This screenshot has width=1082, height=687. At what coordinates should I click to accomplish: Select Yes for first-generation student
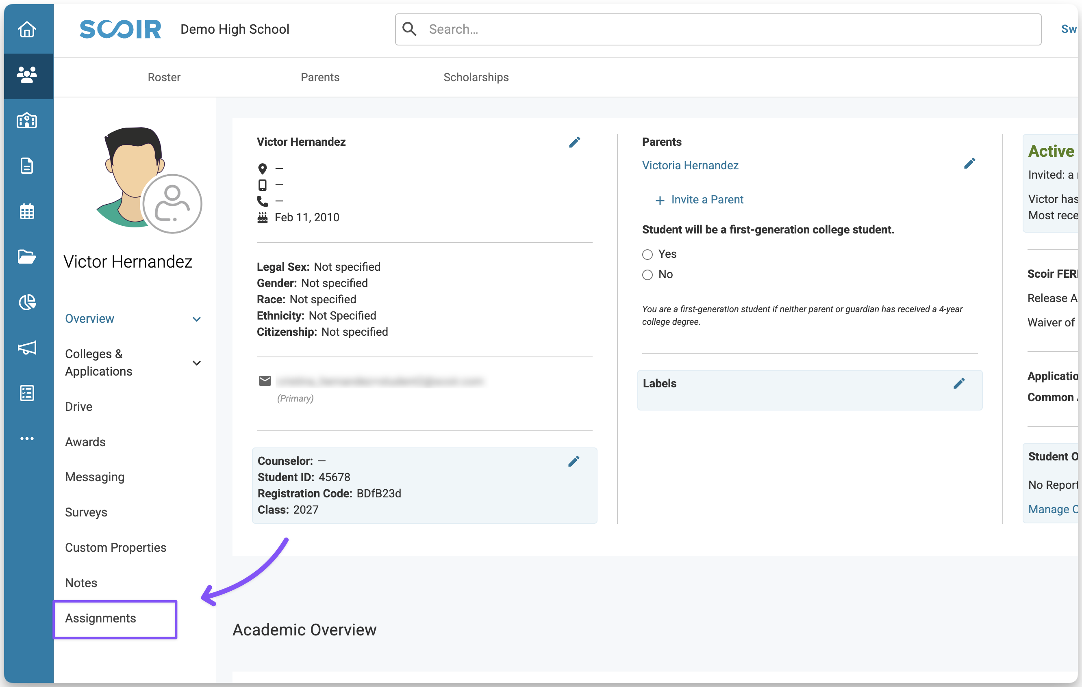pyautogui.click(x=647, y=255)
